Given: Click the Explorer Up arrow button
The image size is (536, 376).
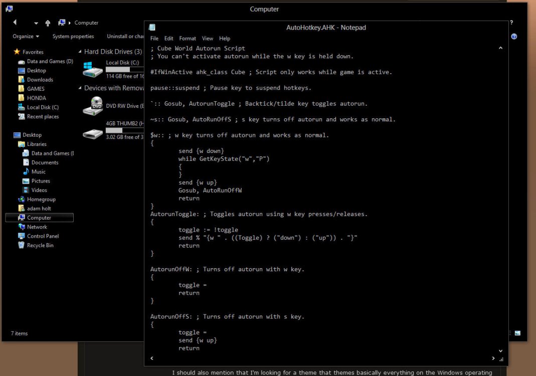Looking at the screenshot, I should [x=48, y=23].
